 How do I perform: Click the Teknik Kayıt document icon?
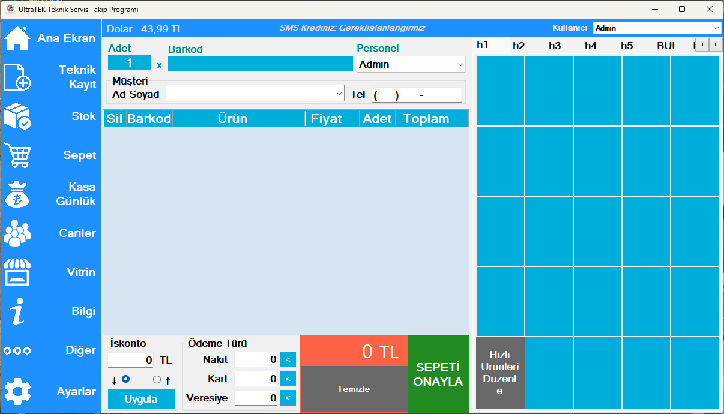[x=17, y=77]
